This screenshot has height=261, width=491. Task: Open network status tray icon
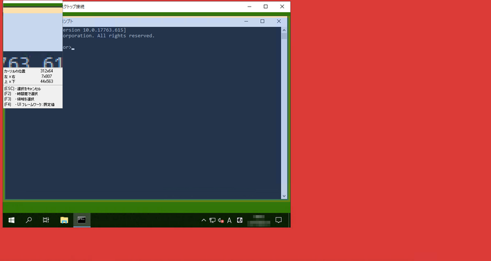212,221
